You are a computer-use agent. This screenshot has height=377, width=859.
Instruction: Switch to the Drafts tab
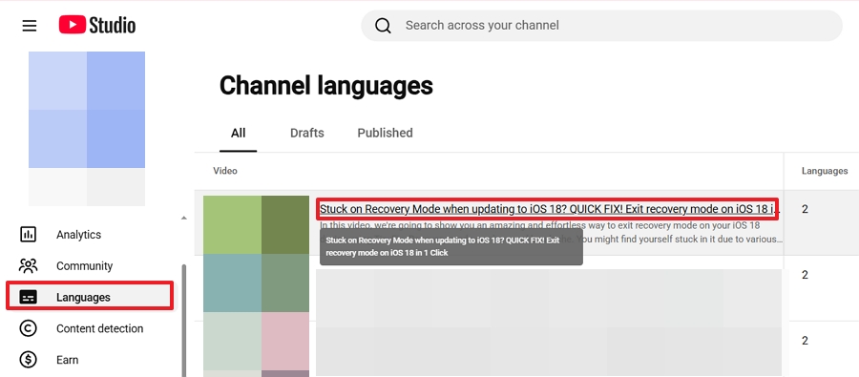coord(306,134)
